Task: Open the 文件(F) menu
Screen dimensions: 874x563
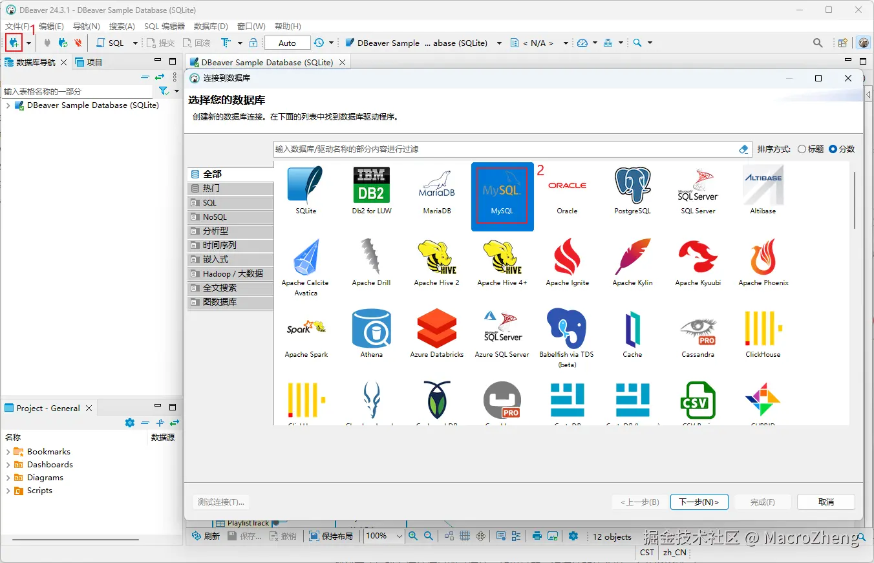Action: pos(17,27)
